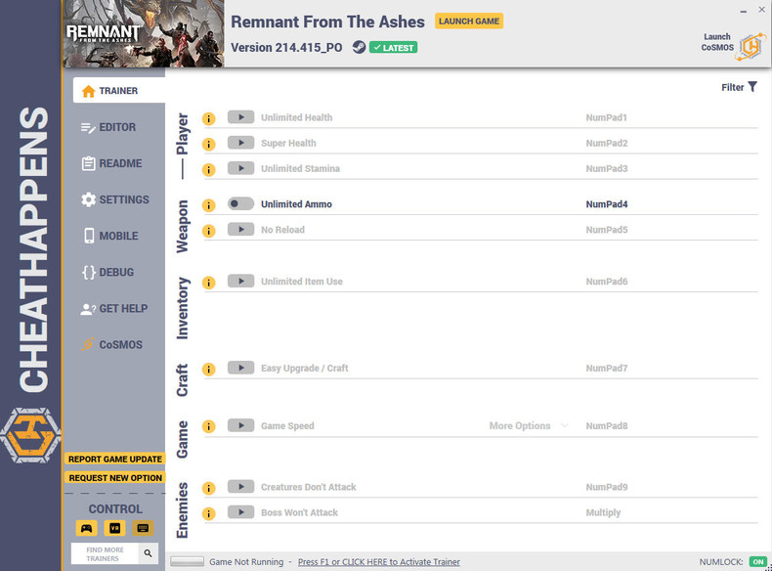Click the Launch CoSMOS hexagon icon
The height and width of the screenshot is (571, 772).
click(x=751, y=47)
